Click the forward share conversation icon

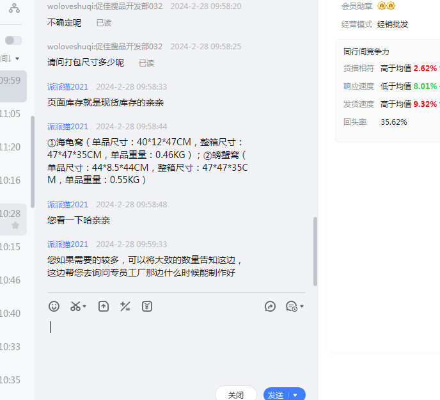pyautogui.click(x=270, y=306)
